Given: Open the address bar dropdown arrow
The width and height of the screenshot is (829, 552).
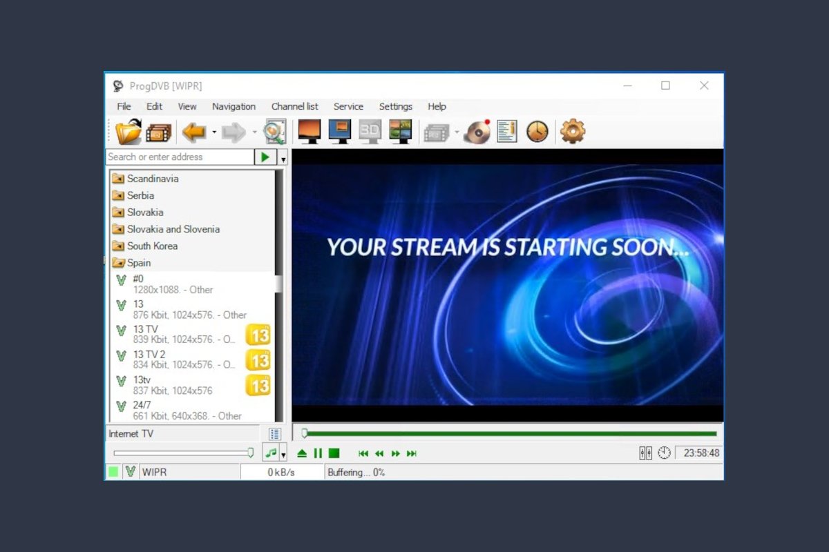Looking at the screenshot, I should pos(283,158).
